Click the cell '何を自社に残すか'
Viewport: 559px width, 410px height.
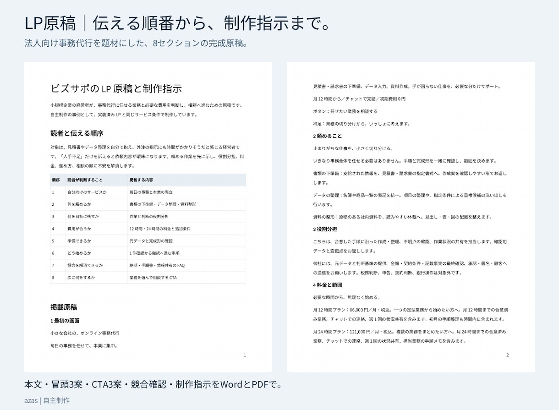coord(83,217)
